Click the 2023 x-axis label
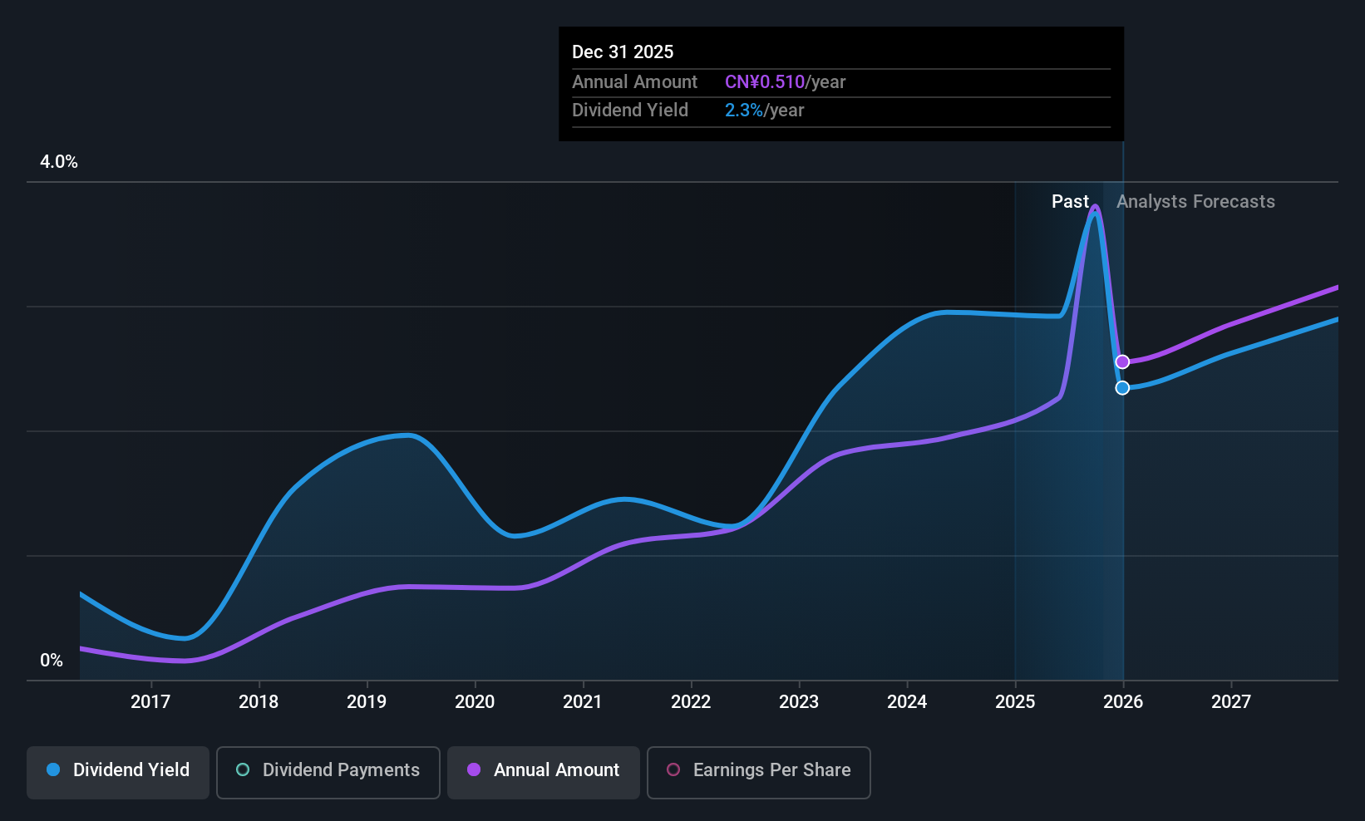Image resolution: width=1365 pixels, height=821 pixels. tap(799, 701)
